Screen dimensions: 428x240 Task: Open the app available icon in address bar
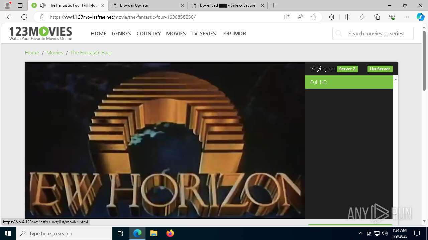287,17
